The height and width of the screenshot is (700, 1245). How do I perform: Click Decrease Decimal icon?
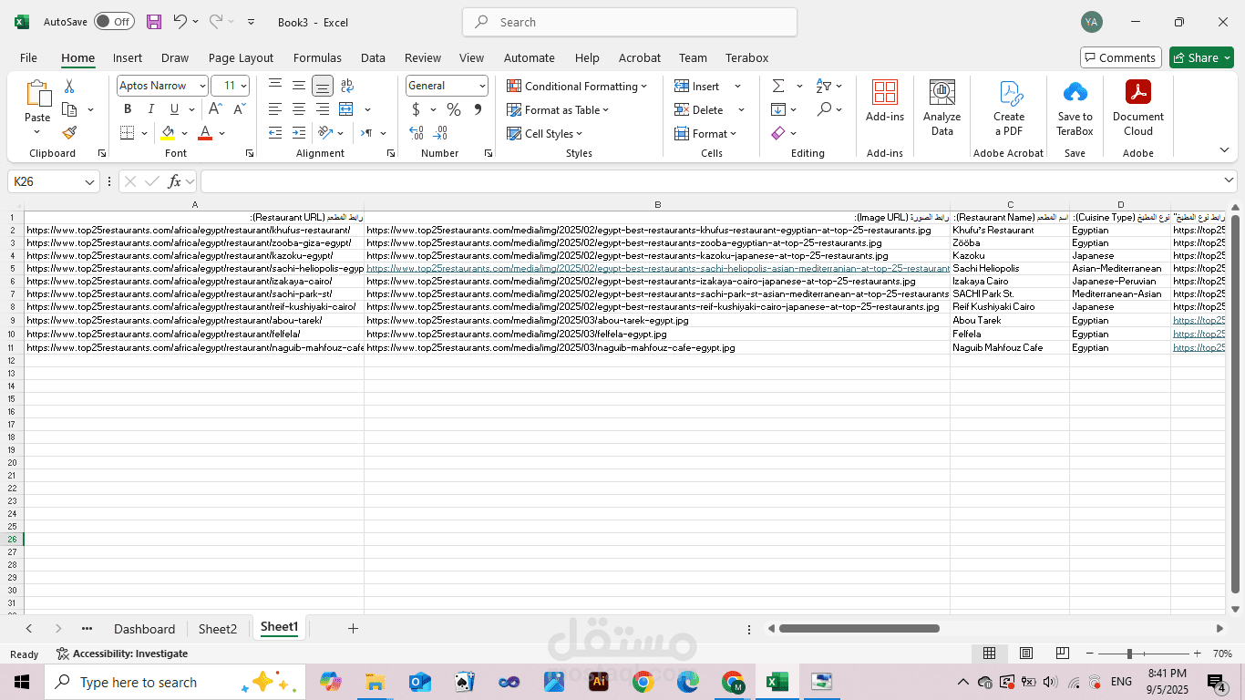(441, 133)
